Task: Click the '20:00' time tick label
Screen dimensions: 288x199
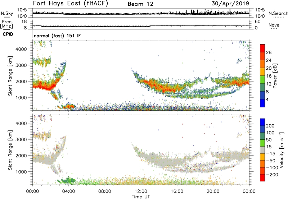Action: coord(213,191)
